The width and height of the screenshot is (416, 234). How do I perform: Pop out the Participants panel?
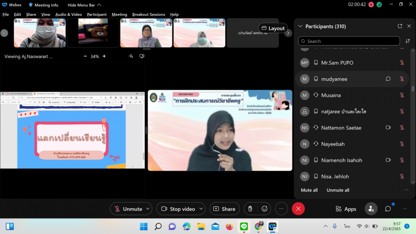click(x=400, y=26)
